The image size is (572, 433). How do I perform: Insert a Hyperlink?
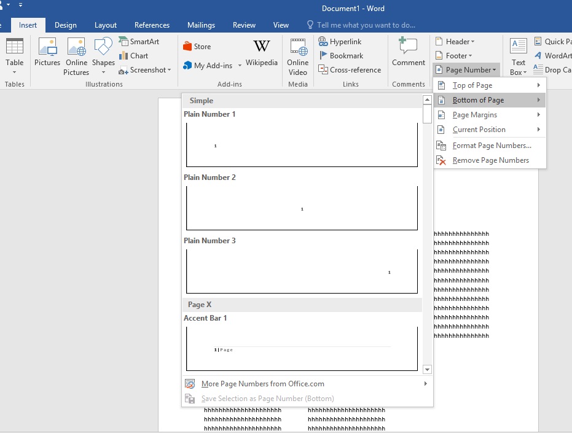tap(340, 42)
